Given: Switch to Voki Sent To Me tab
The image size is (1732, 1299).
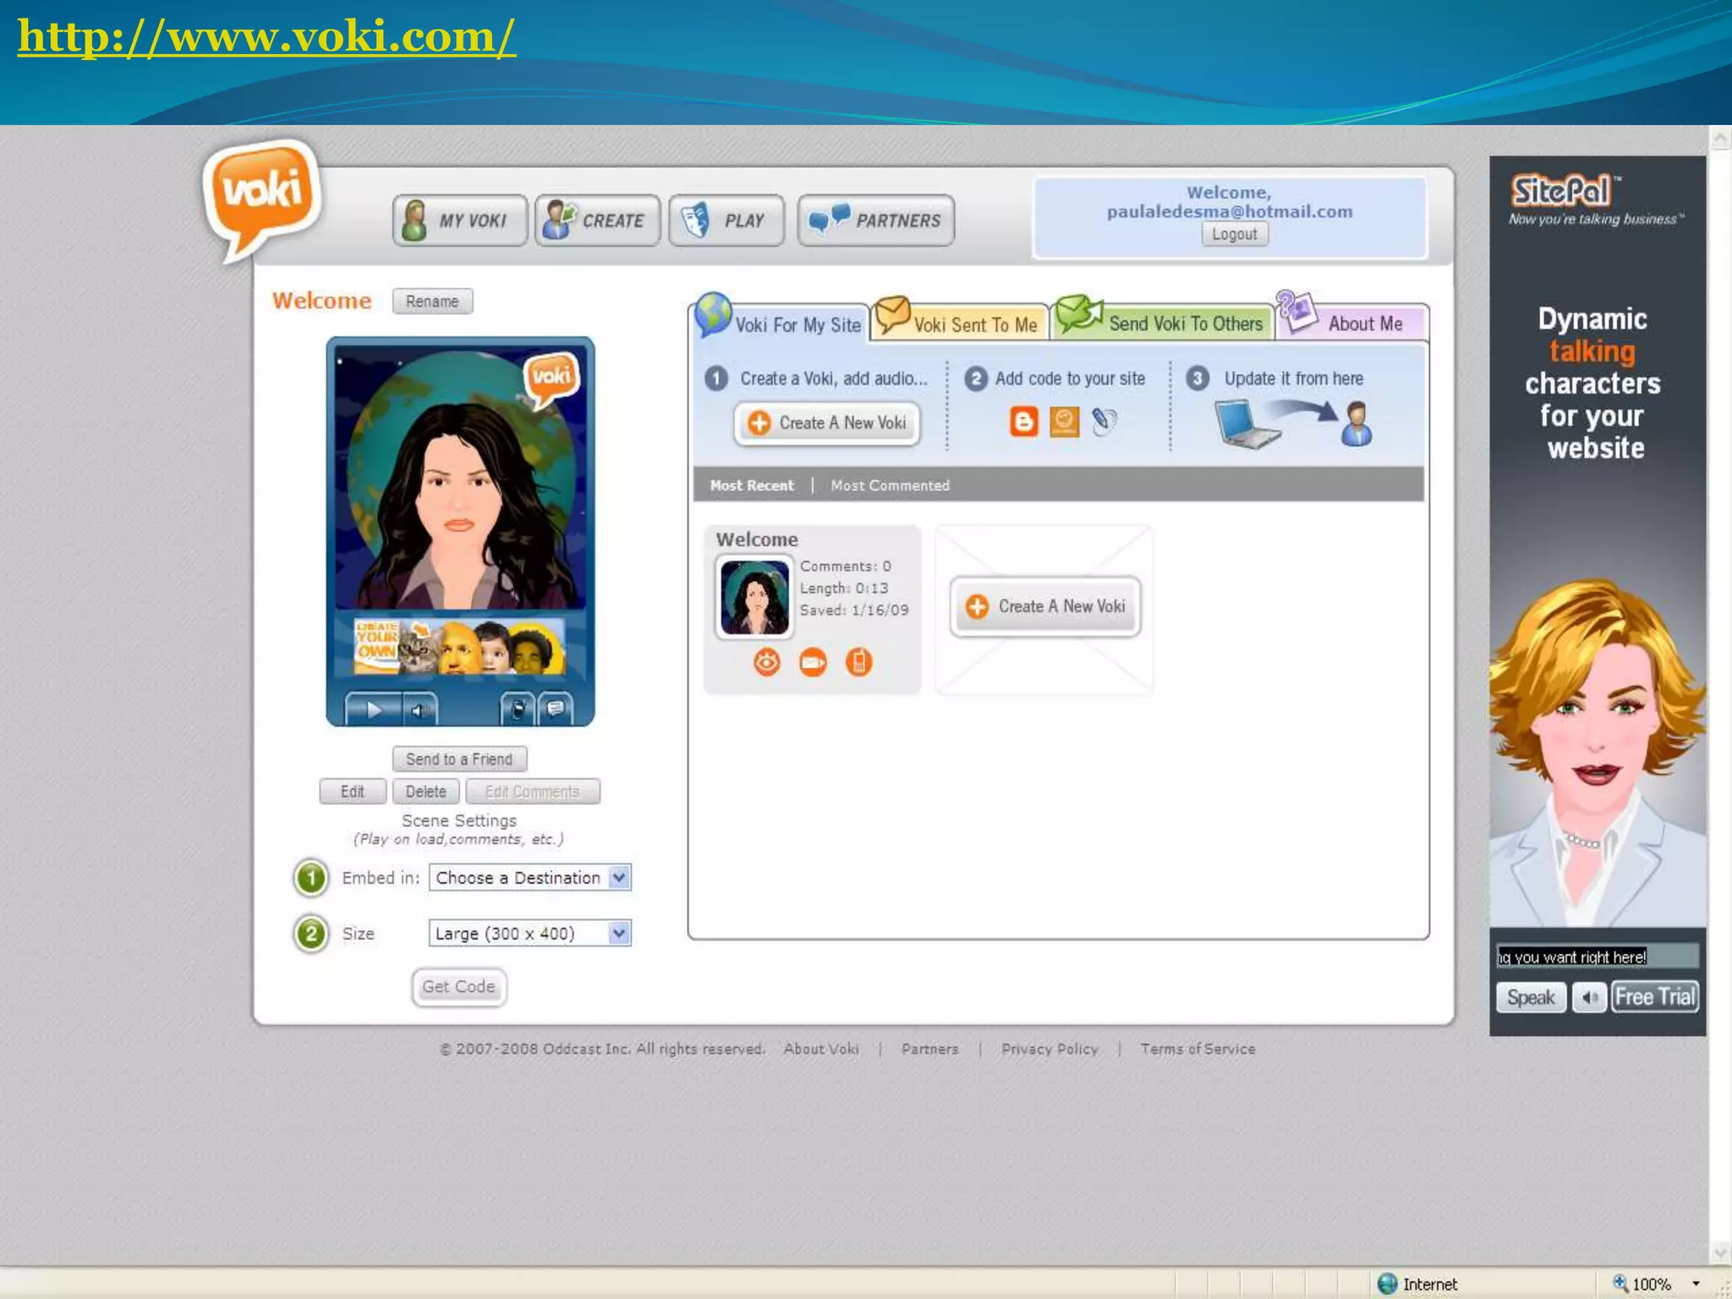Looking at the screenshot, I should tap(959, 321).
